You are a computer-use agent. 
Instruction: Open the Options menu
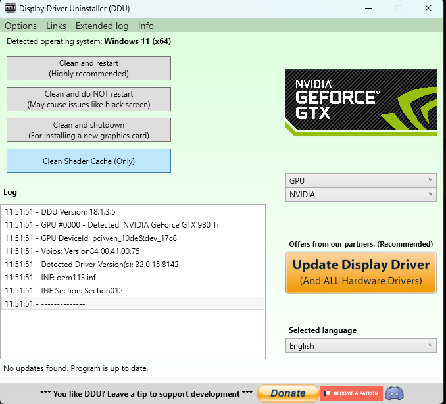pyautogui.click(x=20, y=26)
